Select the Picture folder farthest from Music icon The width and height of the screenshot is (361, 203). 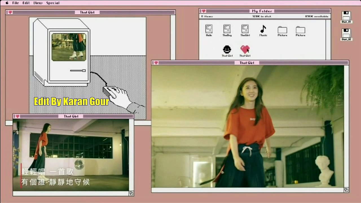point(300,31)
